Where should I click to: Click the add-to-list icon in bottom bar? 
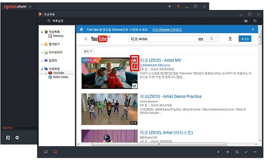point(237,152)
